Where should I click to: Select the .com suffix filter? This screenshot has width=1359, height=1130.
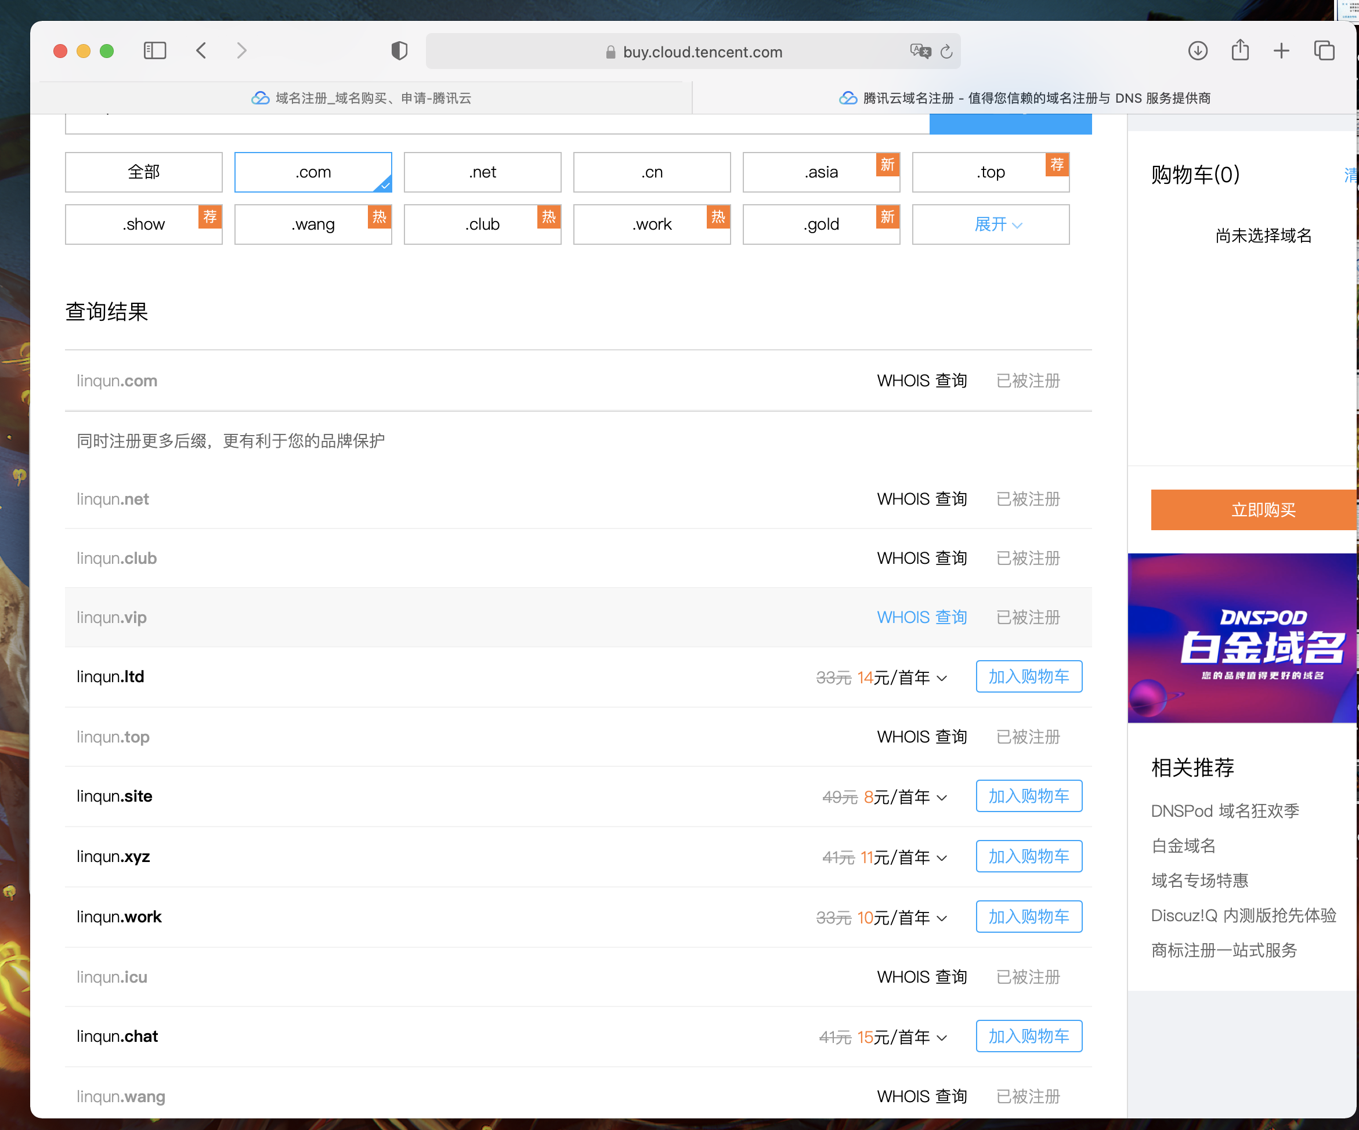313,172
